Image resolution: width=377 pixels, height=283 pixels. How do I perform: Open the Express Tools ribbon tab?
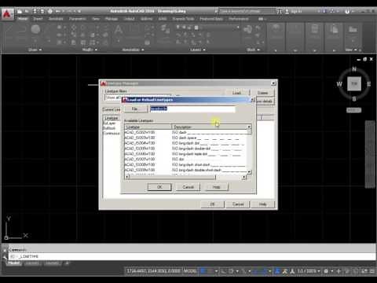pos(183,19)
